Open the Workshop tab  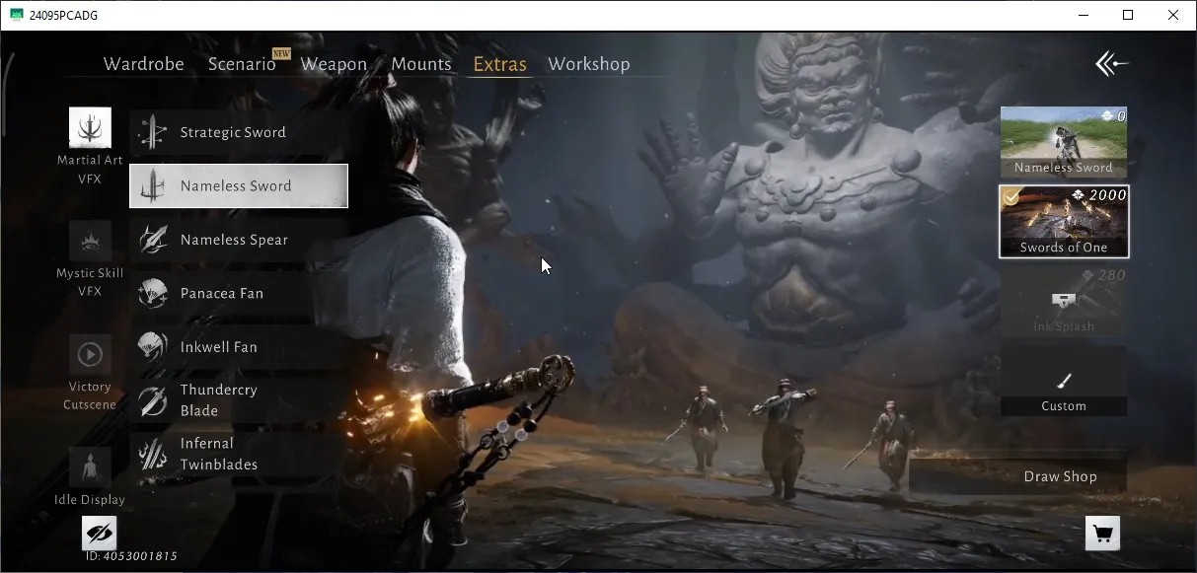point(588,64)
